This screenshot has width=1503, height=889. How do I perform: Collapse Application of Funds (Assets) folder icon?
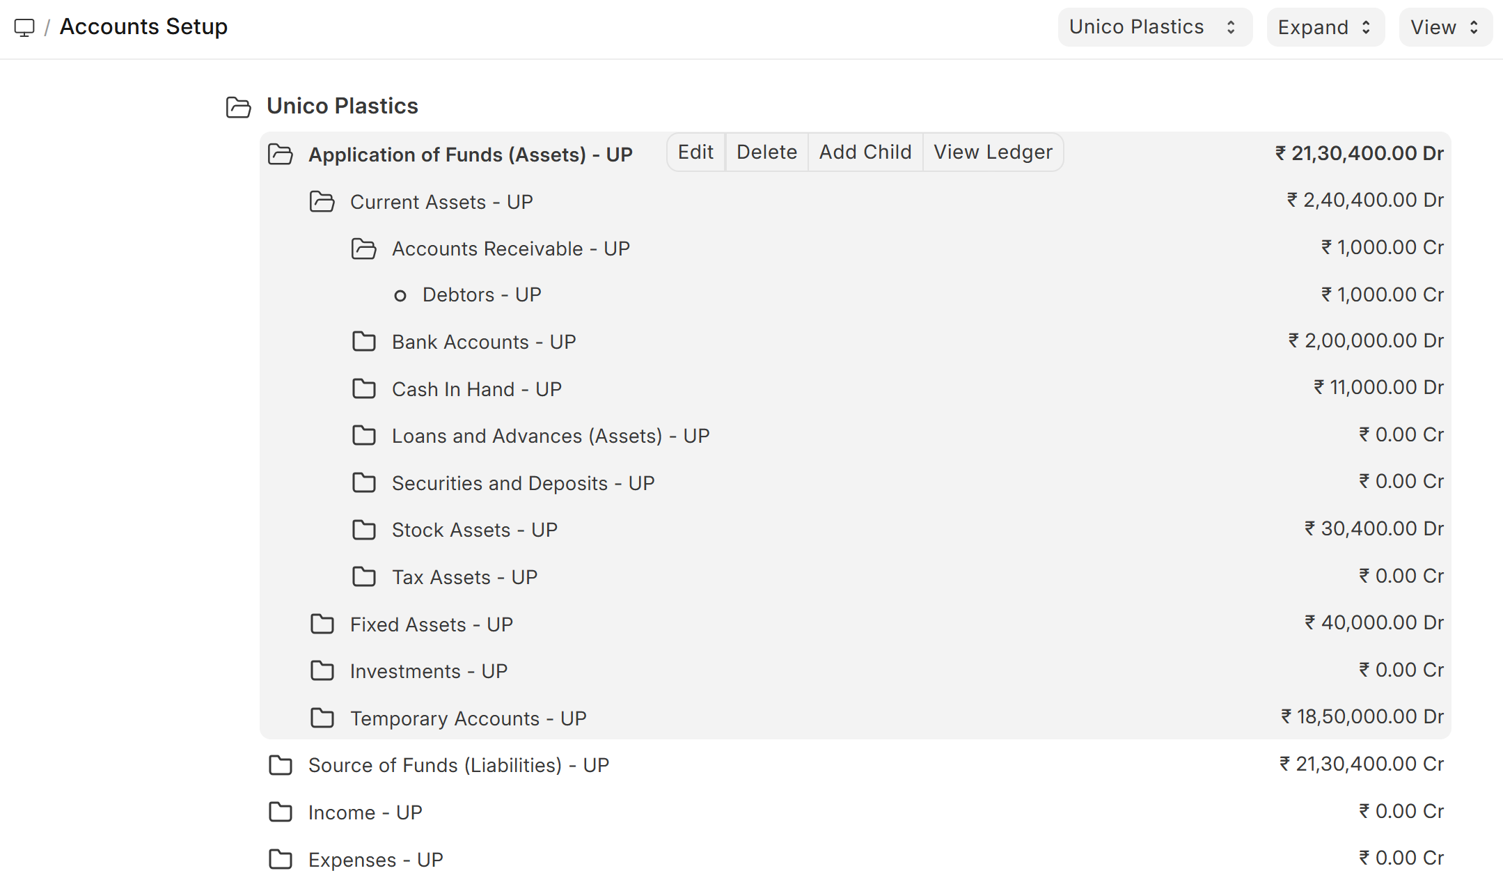pyautogui.click(x=281, y=155)
